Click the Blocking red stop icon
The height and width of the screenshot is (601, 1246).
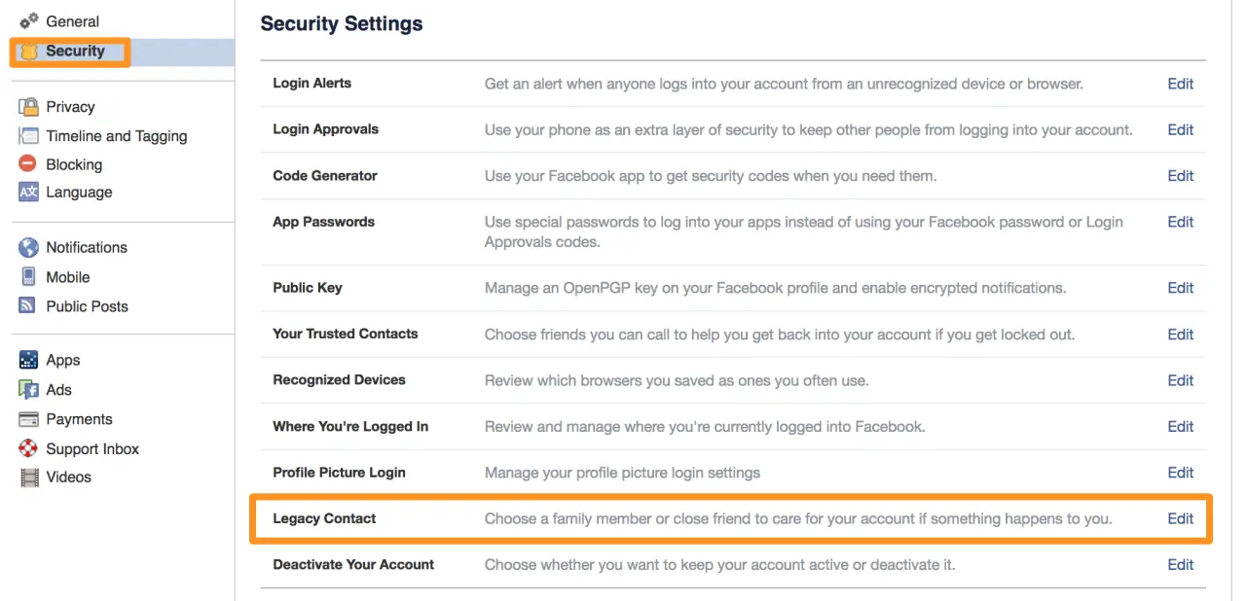coord(29,164)
